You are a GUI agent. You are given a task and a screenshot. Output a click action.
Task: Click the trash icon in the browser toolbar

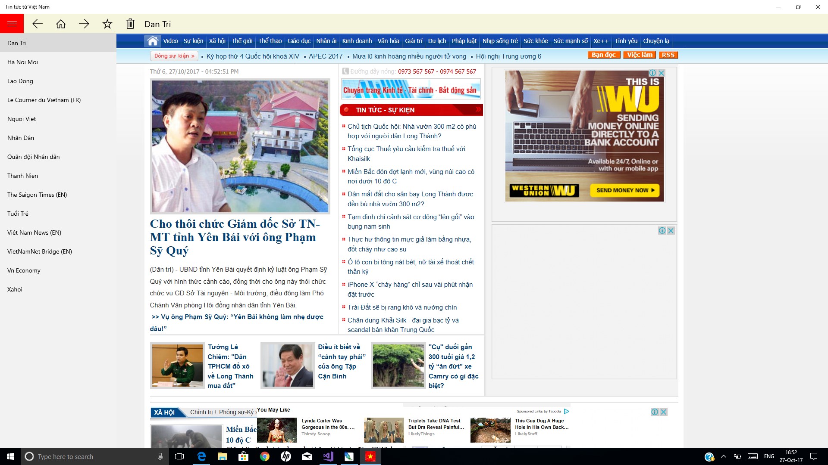point(130,24)
